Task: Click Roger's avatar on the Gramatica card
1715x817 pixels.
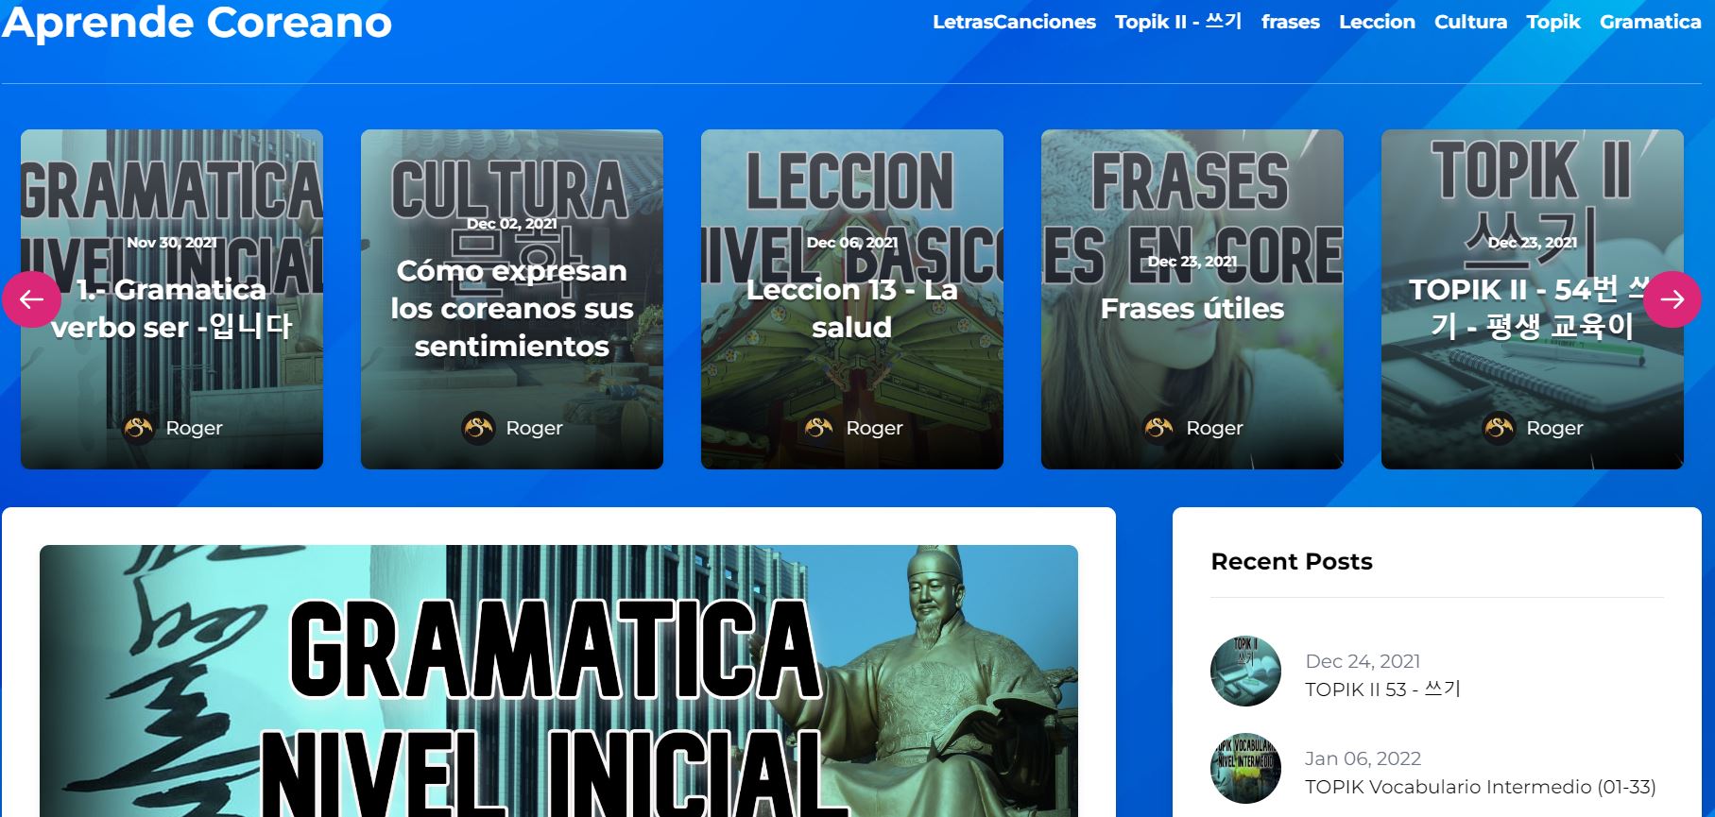Action: tap(139, 428)
